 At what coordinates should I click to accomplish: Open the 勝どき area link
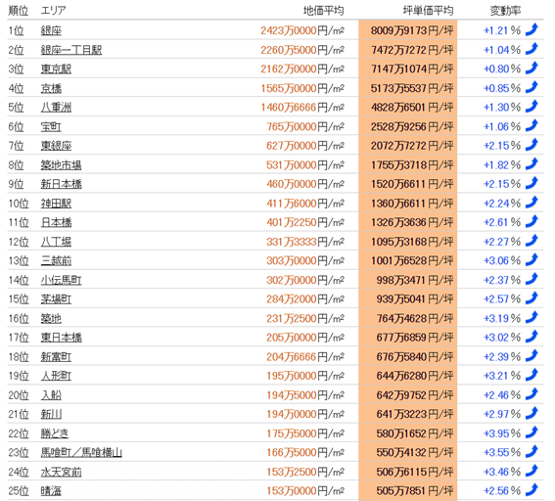(x=55, y=433)
